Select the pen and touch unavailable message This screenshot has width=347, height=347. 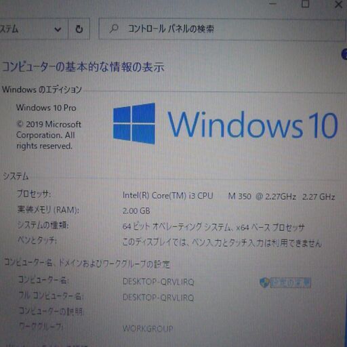coord(222,243)
